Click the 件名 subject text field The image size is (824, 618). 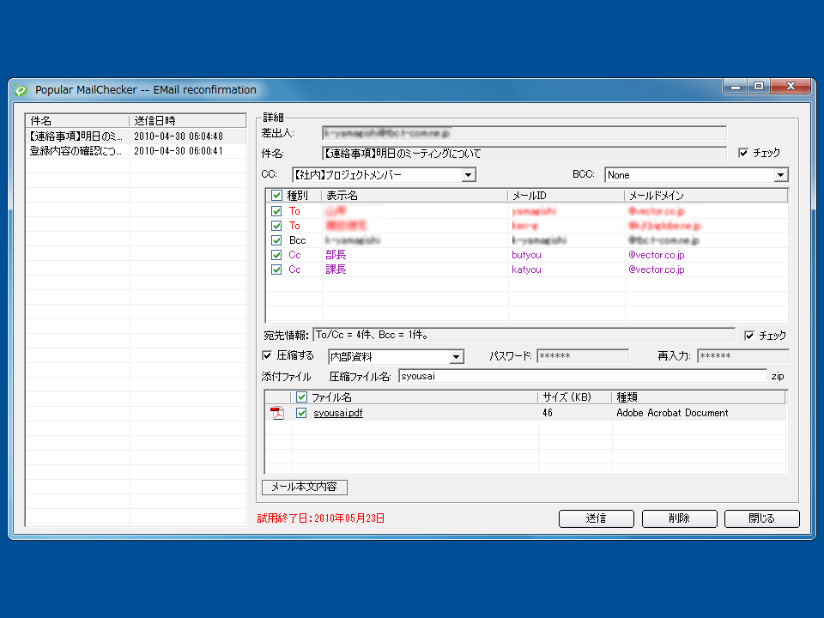pyautogui.click(x=524, y=154)
